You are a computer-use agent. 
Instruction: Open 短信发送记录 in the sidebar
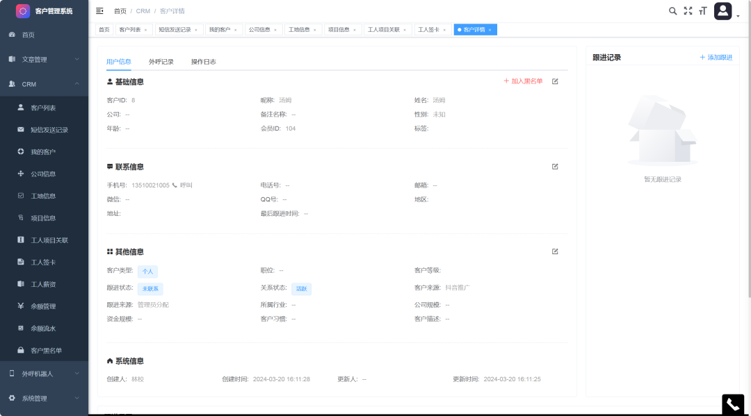point(44,130)
